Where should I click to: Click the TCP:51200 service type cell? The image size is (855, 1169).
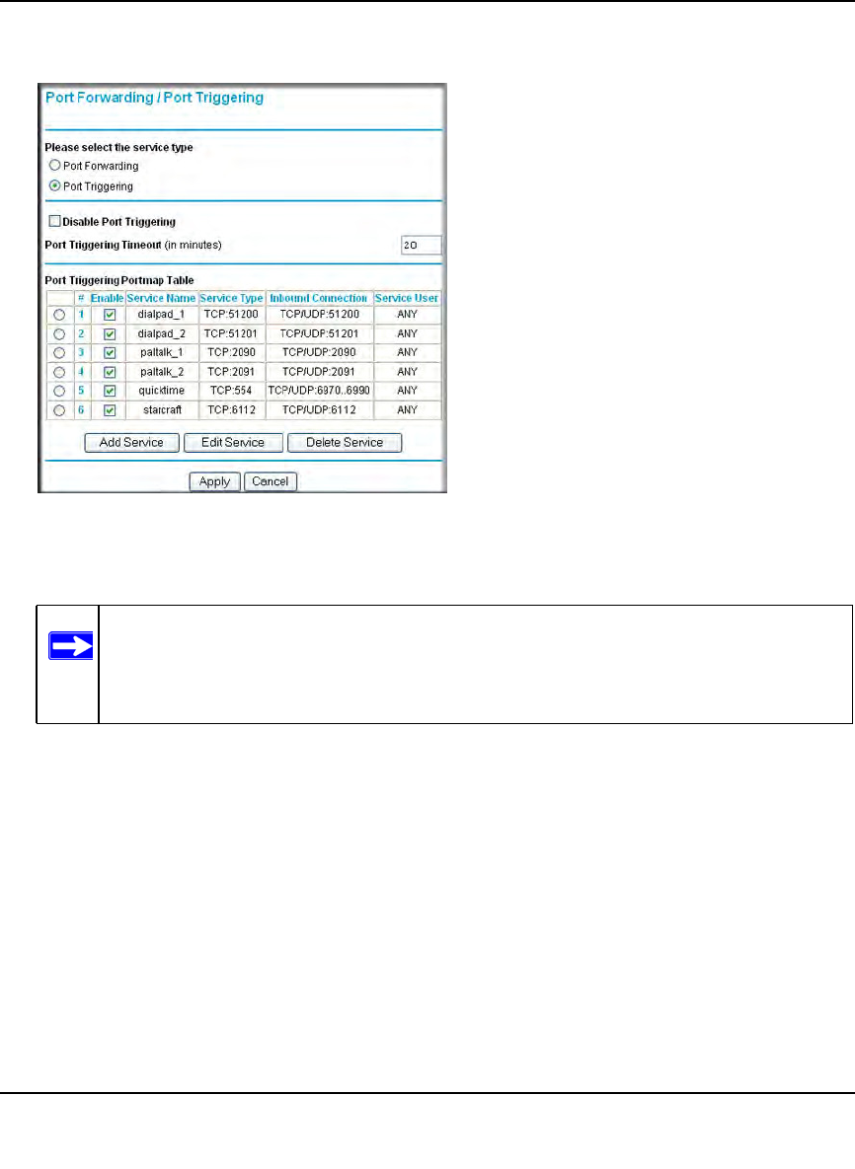click(231, 315)
